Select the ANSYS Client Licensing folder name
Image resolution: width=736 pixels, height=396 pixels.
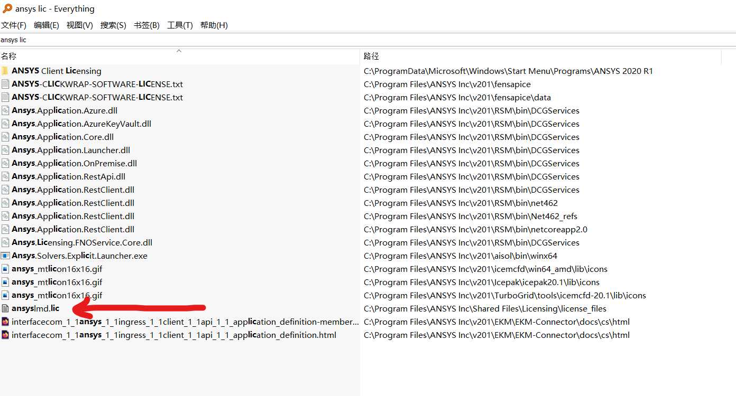pyautogui.click(x=57, y=71)
